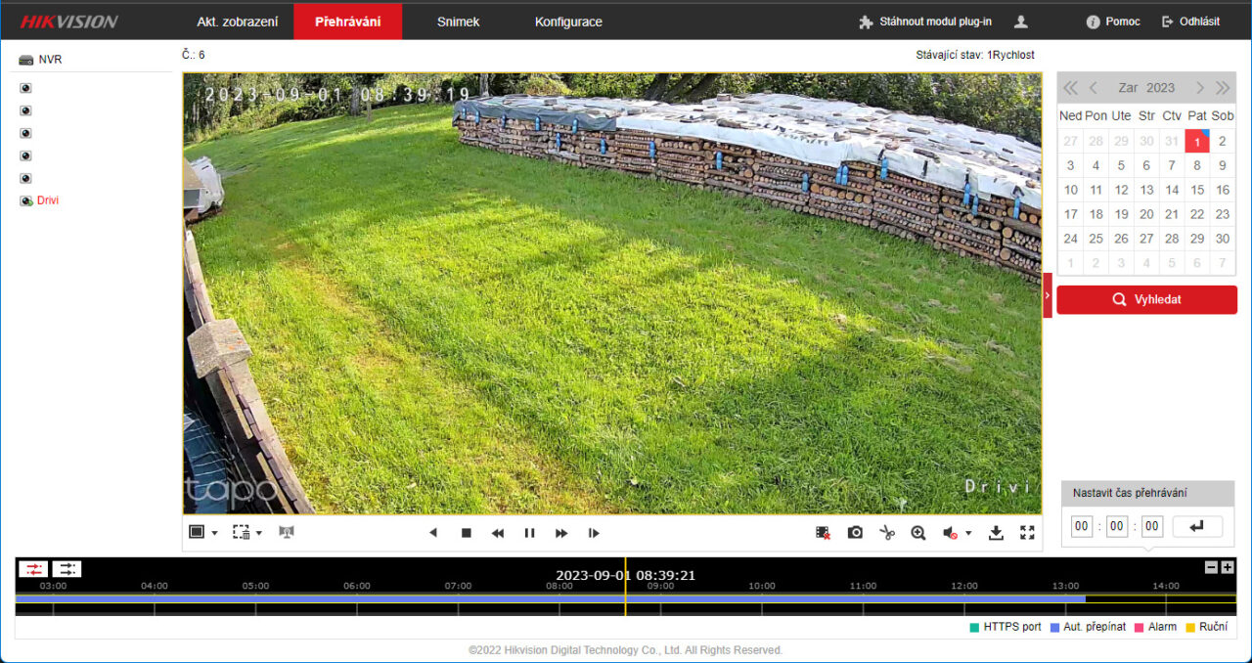
Task: Go to next year in calendar
Action: point(1223,88)
